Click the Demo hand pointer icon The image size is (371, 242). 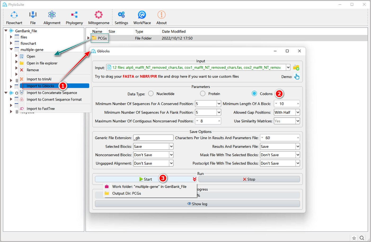(297, 77)
